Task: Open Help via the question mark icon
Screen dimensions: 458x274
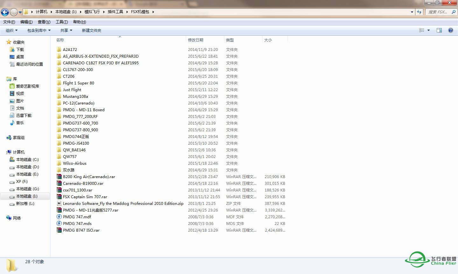Action: tap(451, 30)
